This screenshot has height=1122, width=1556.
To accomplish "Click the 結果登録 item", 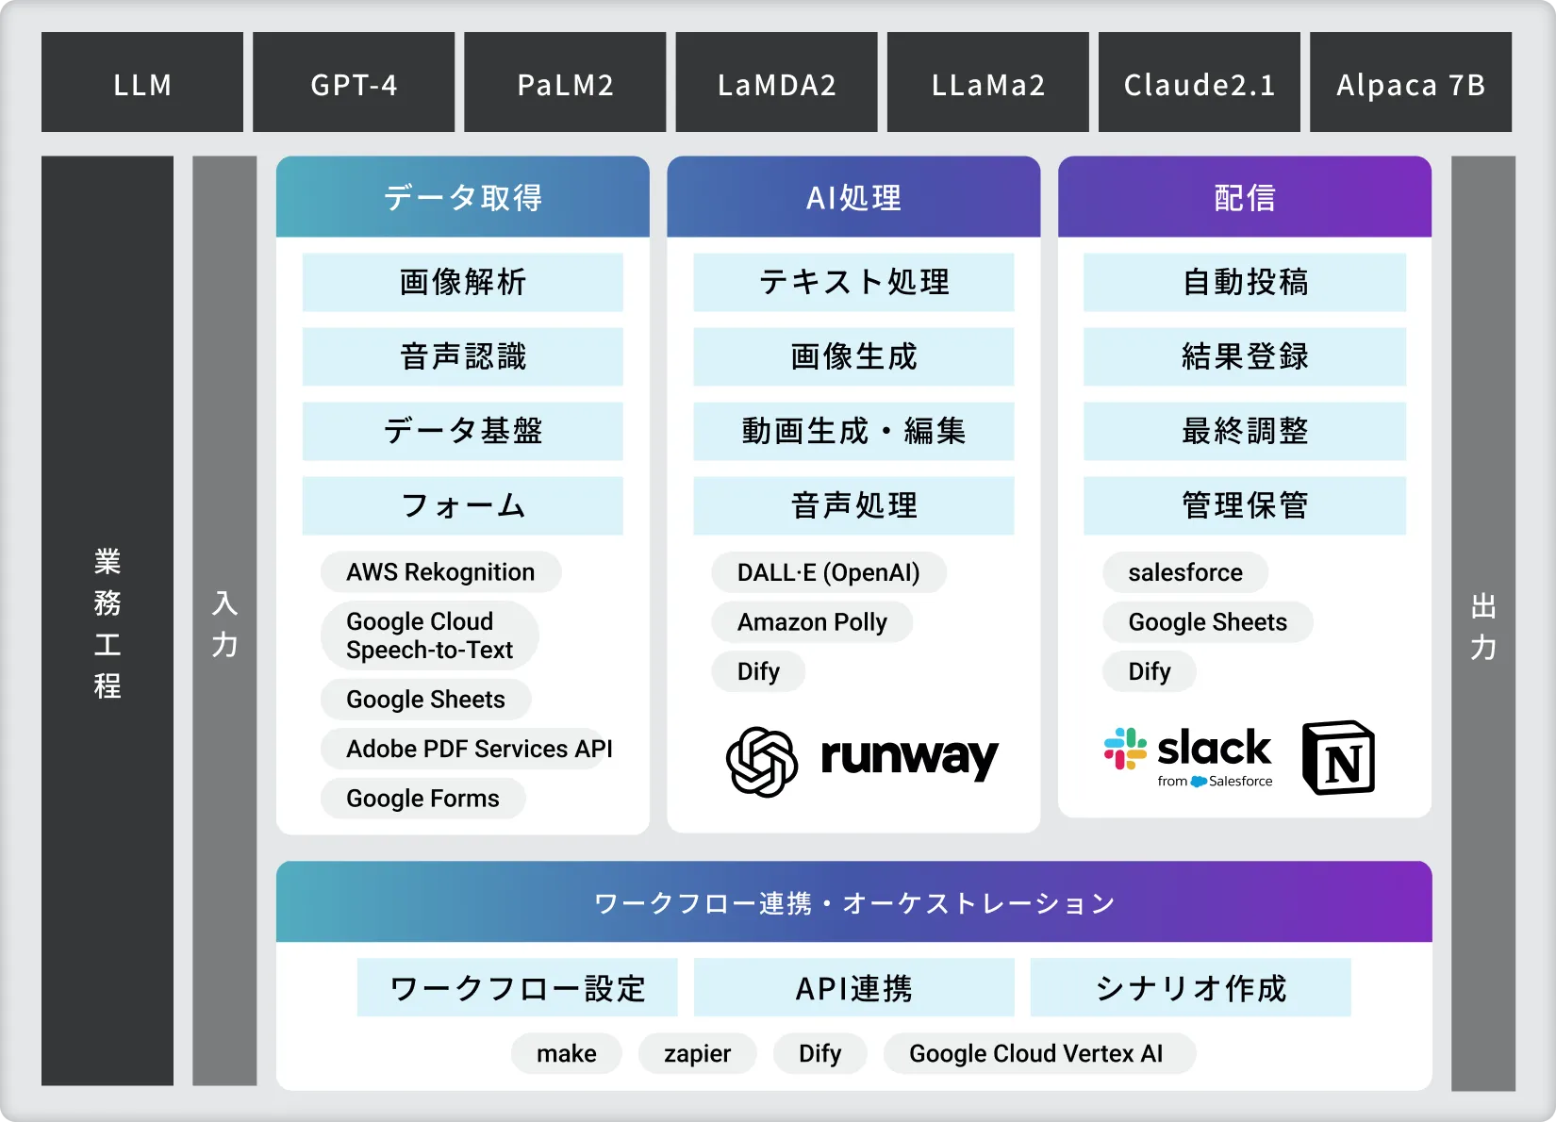I will click(1245, 356).
